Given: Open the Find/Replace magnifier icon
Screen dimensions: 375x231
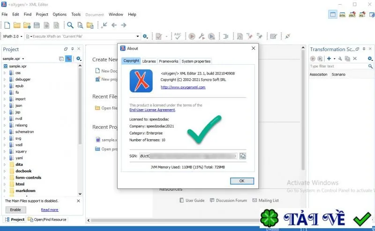Looking at the screenshot, I should (70, 25).
